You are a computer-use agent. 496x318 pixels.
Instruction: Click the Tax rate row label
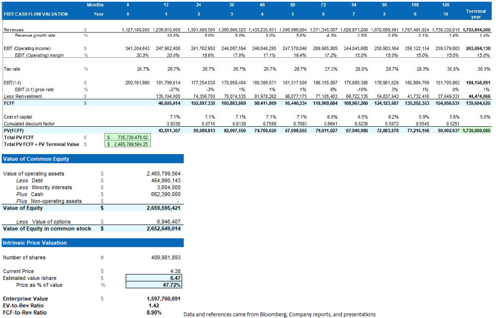tap(12, 69)
